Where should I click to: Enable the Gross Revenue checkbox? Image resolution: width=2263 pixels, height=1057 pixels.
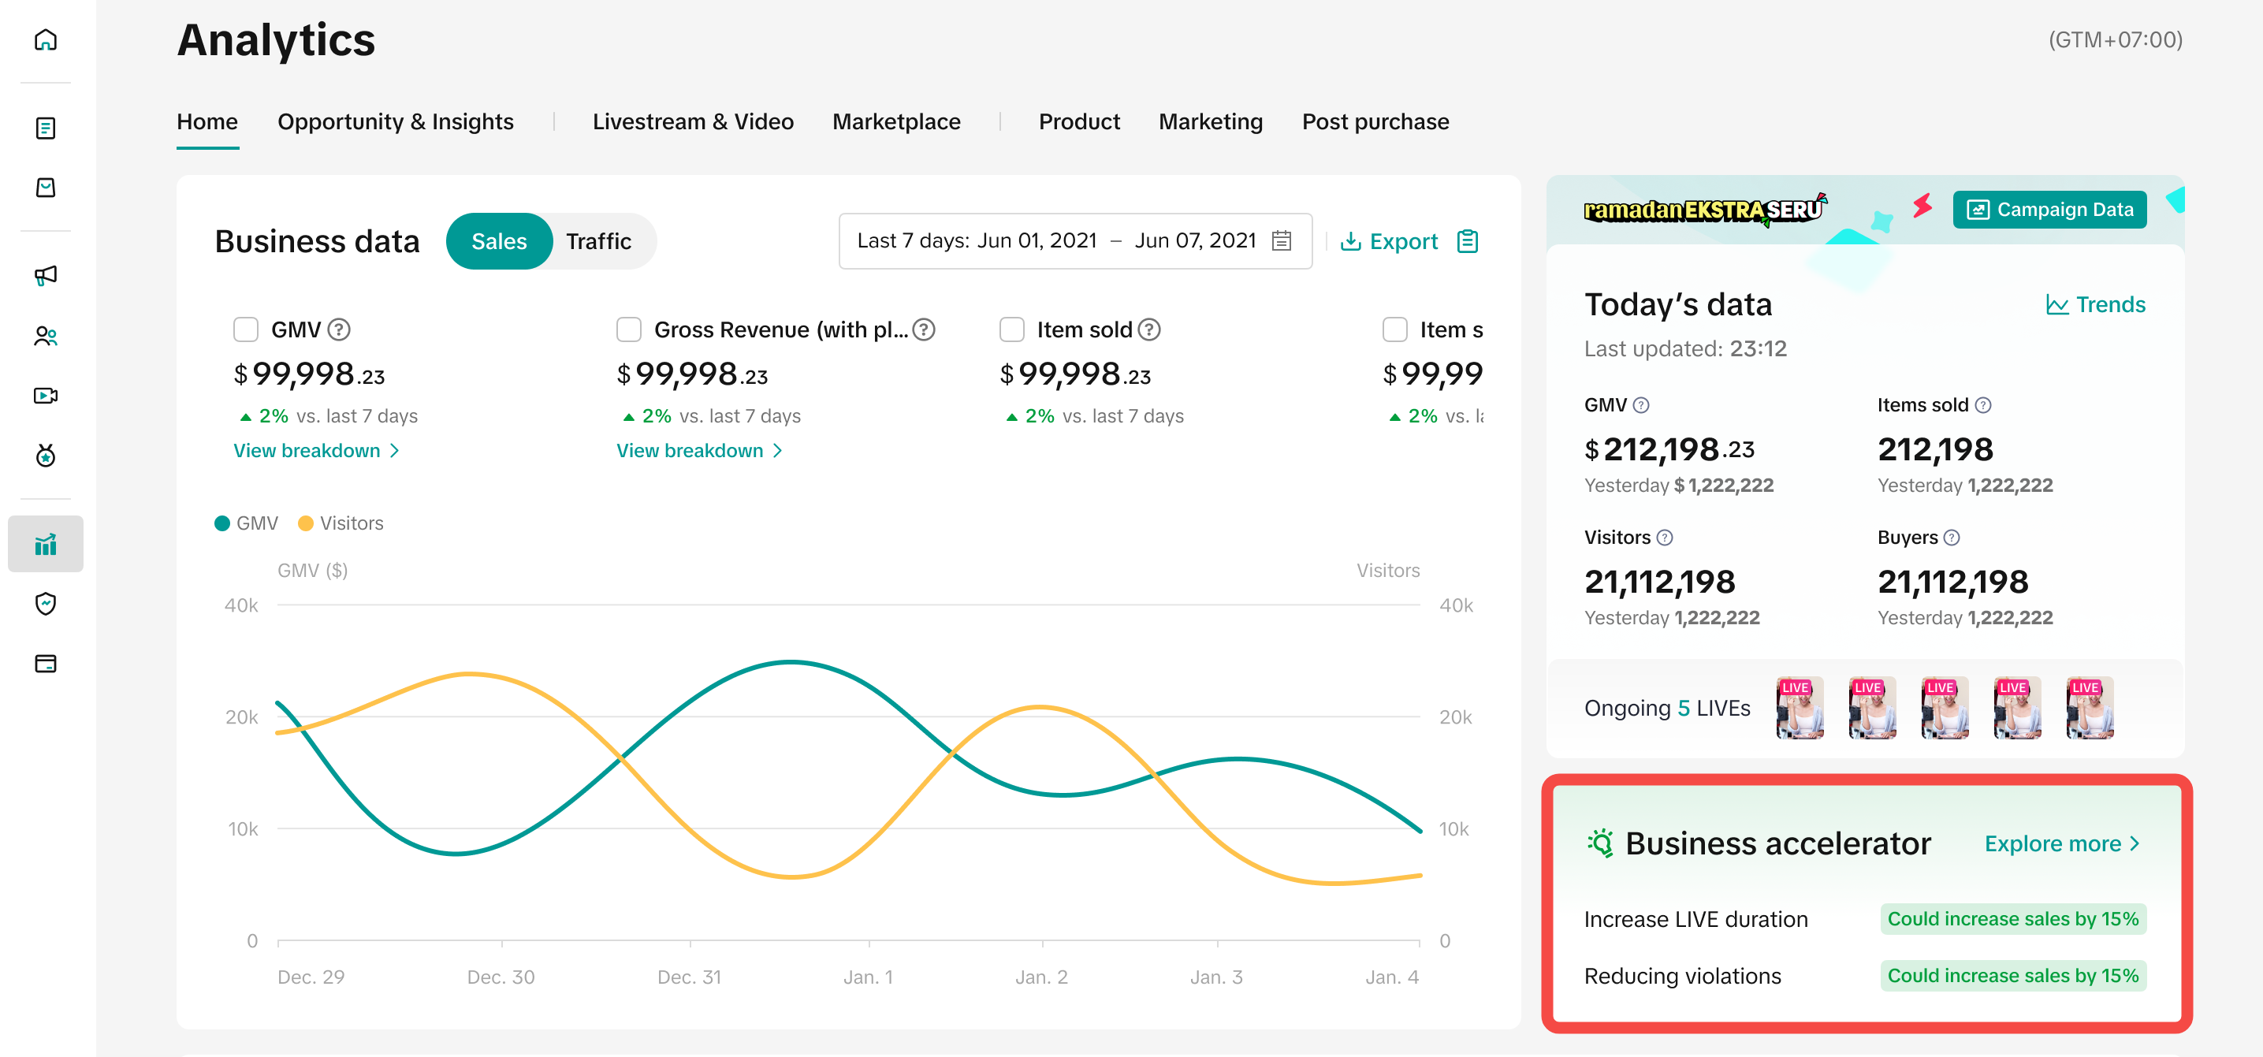click(x=629, y=329)
